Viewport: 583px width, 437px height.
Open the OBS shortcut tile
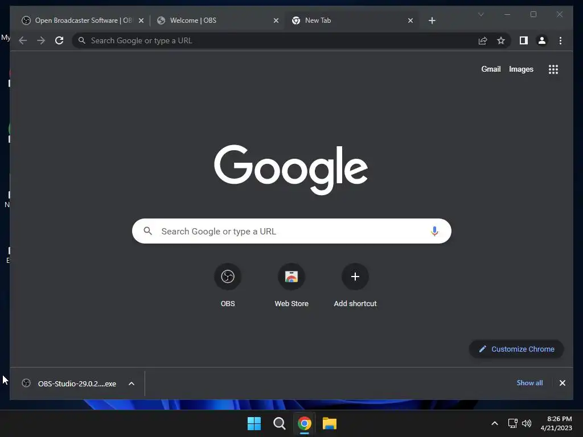pyautogui.click(x=228, y=285)
